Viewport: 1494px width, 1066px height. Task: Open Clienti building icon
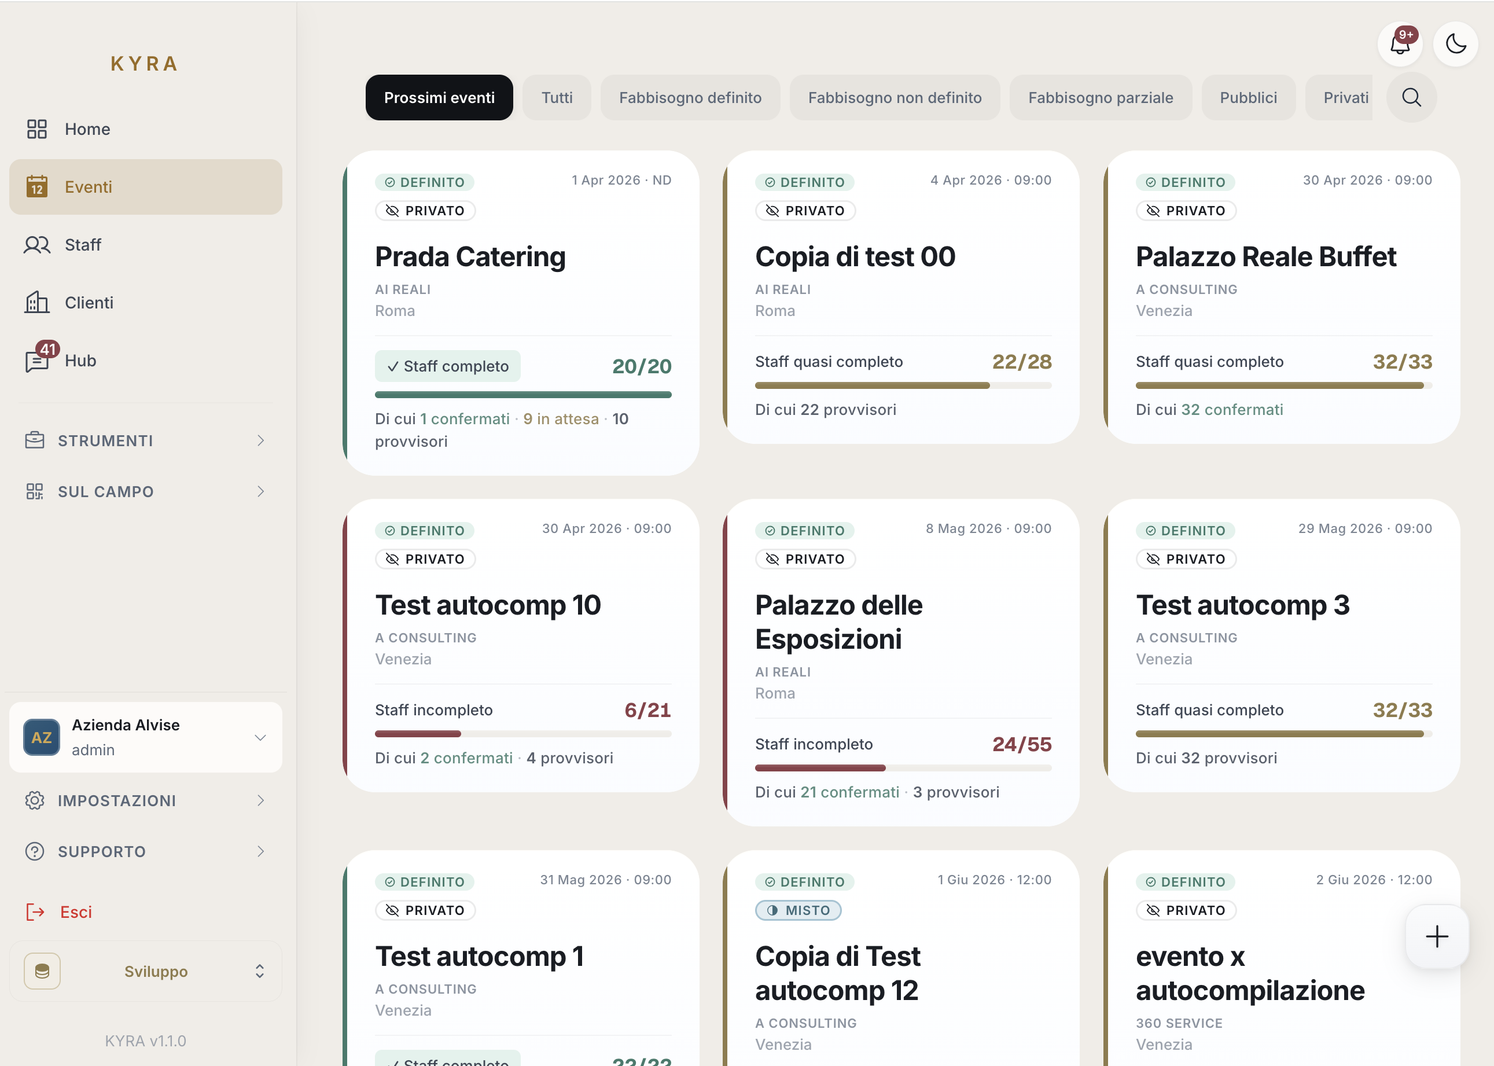tap(37, 303)
